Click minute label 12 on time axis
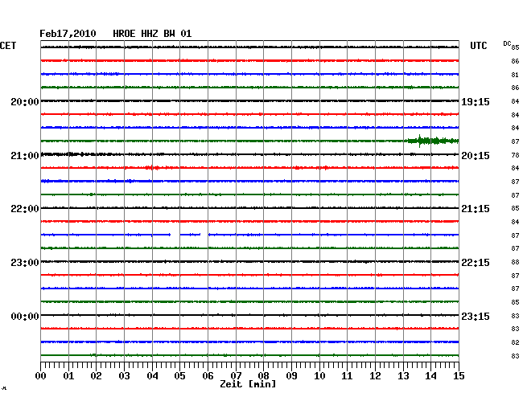This screenshot has width=523, height=397. [375, 376]
